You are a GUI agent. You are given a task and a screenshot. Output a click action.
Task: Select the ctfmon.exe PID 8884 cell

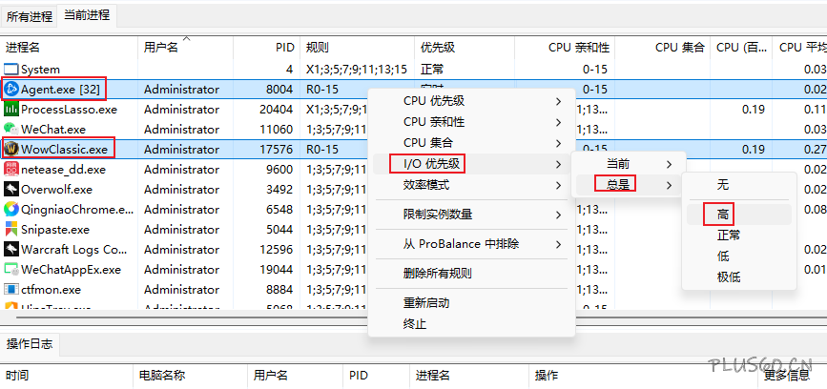[x=279, y=290]
